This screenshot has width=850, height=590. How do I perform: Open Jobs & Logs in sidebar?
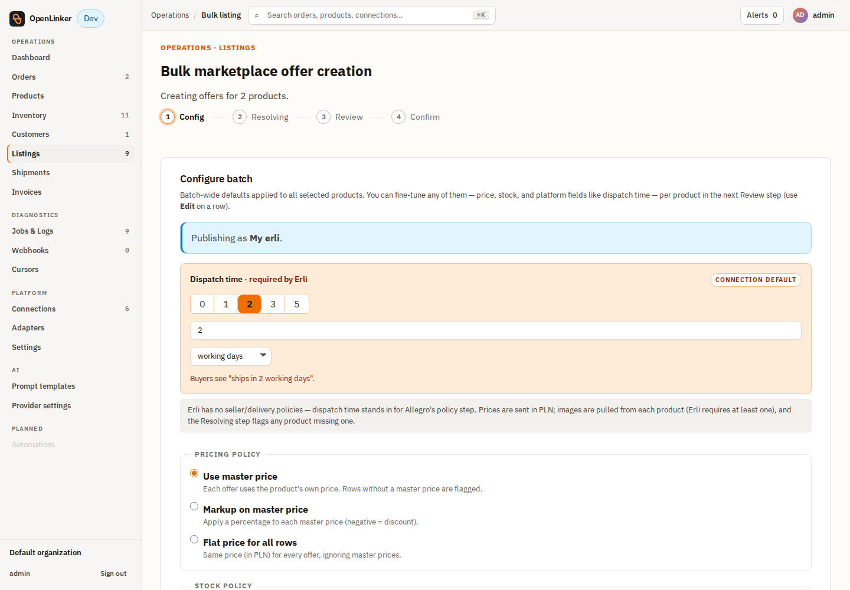[x=70, y=231]
